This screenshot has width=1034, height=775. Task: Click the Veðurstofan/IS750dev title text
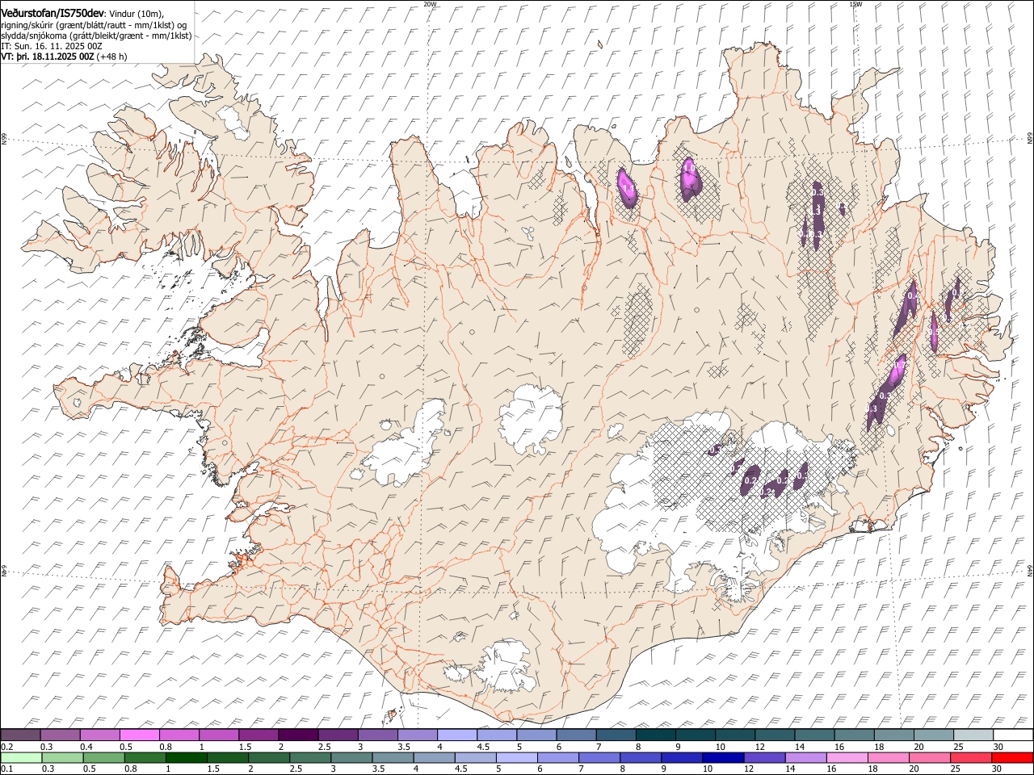53,13
